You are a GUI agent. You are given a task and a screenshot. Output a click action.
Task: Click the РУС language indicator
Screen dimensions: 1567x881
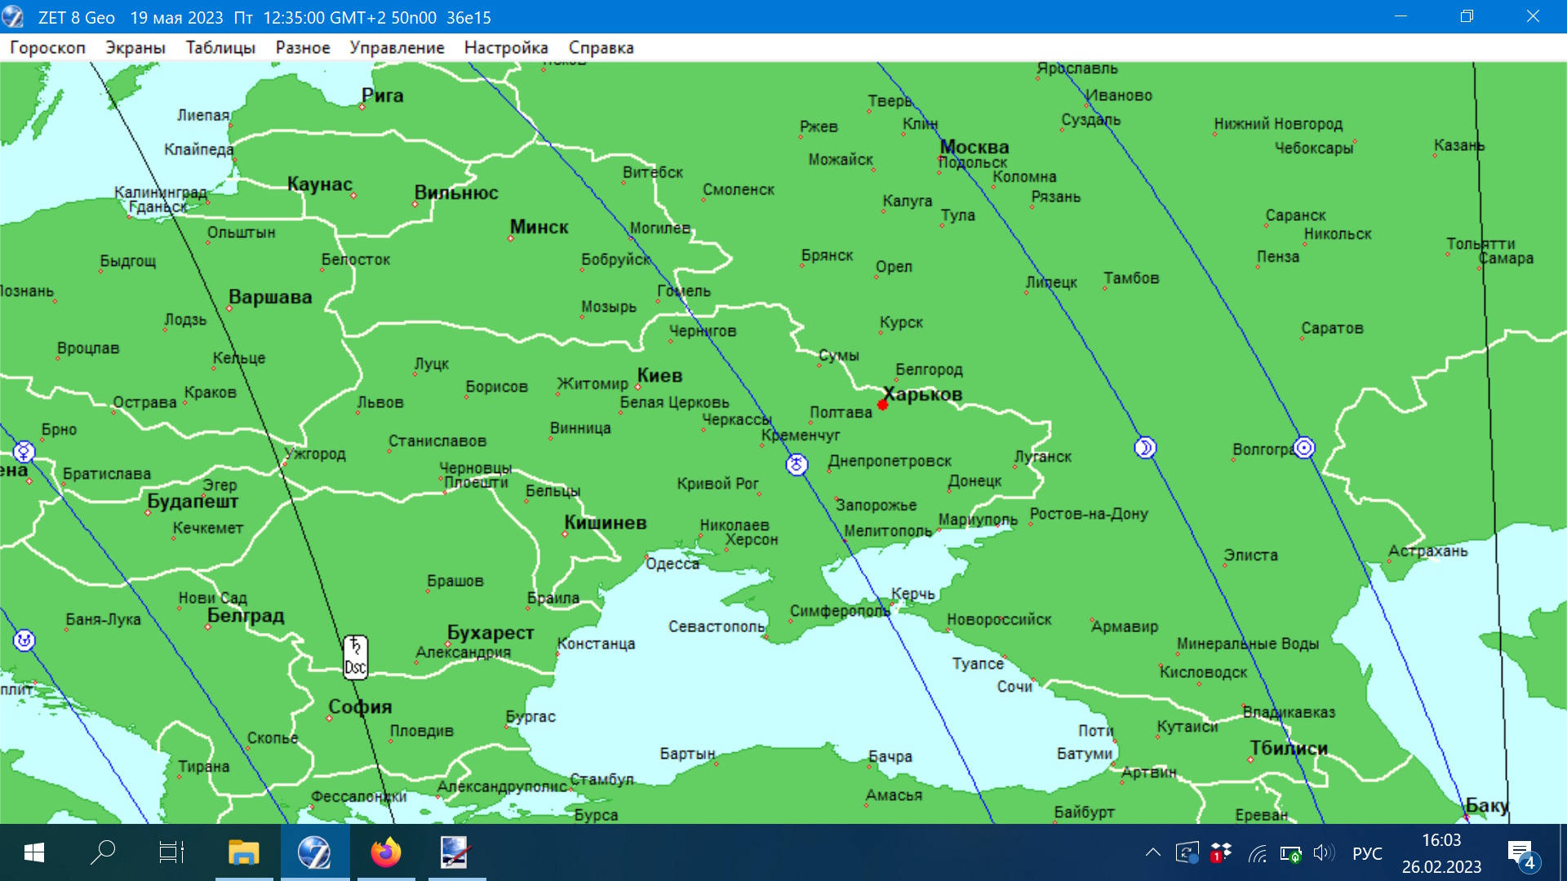tap(1367, 853)
